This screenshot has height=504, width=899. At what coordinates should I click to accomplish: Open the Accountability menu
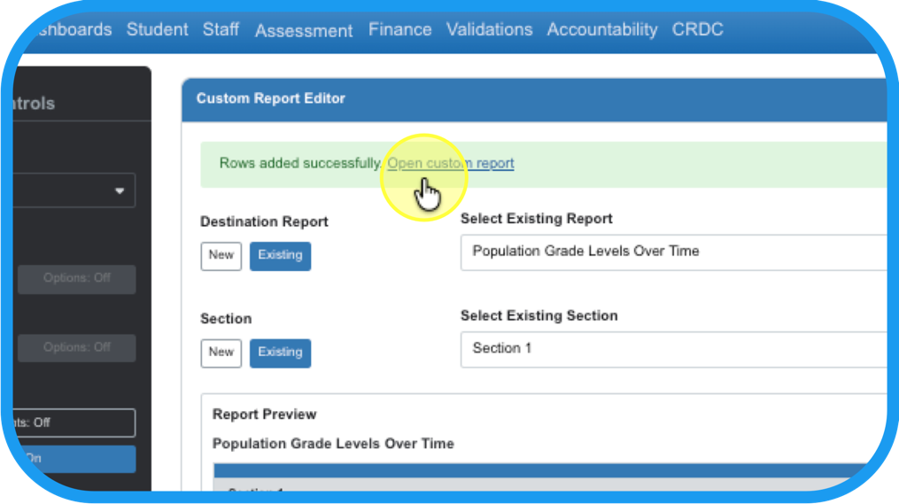point(602,29)
